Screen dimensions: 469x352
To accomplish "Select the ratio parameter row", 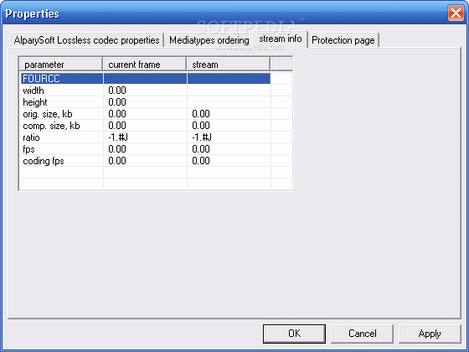I will pos(146,137).
